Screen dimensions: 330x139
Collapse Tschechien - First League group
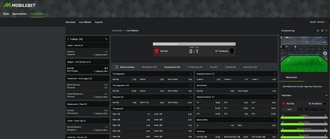87,78
